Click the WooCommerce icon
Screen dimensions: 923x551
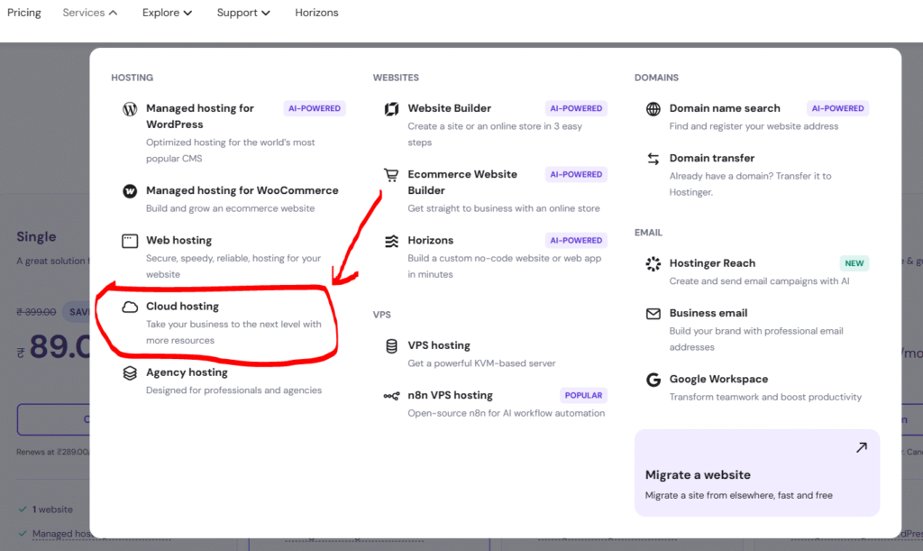(130, 191)
